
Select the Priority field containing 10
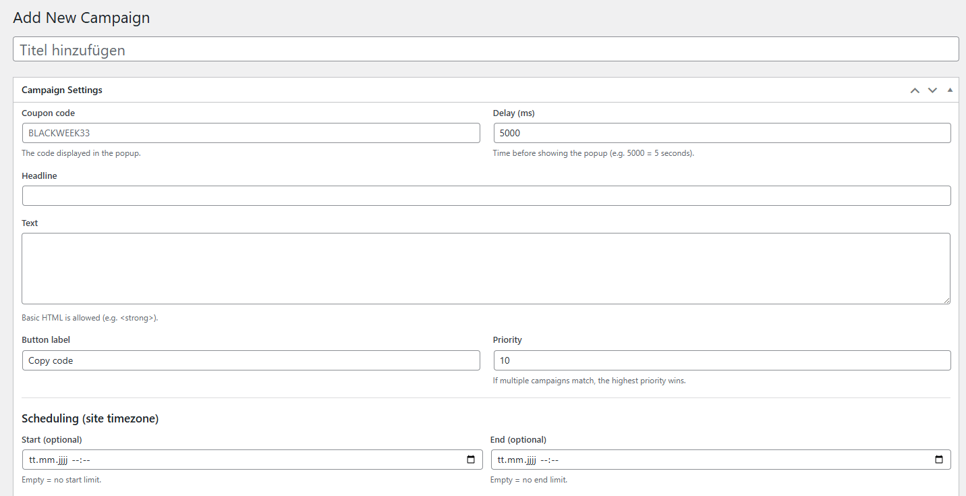(722, 360)
